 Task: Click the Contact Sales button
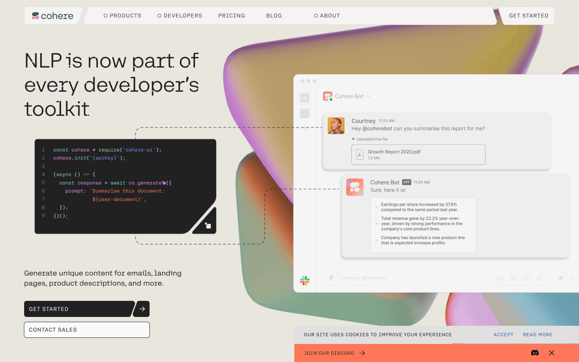[x=87, y=330]
